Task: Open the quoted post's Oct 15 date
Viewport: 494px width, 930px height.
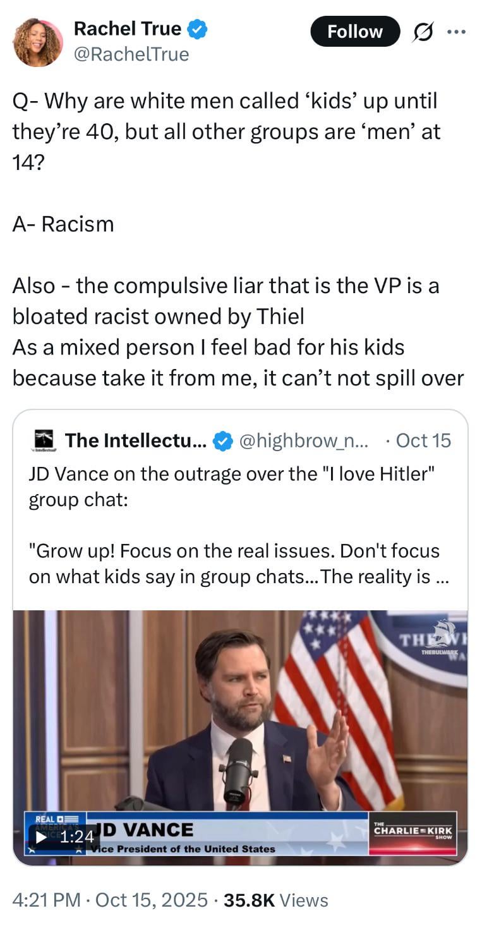Action: tap(423, 441)
